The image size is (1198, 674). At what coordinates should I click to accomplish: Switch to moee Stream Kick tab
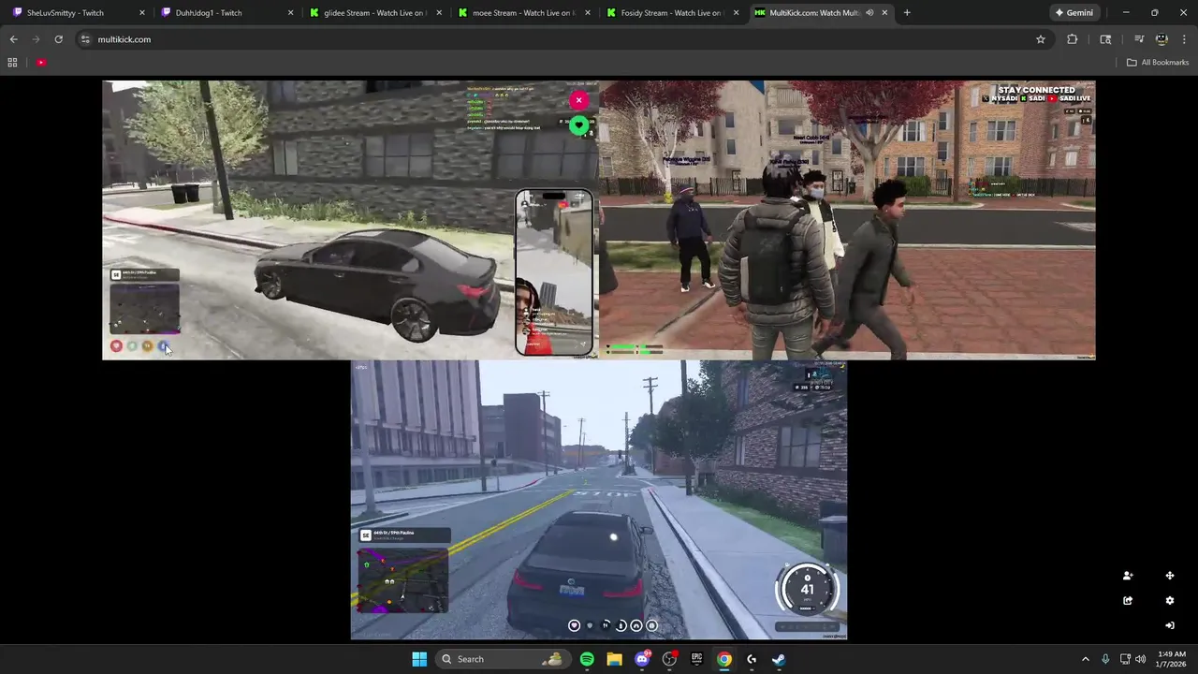tap(522, 13)
